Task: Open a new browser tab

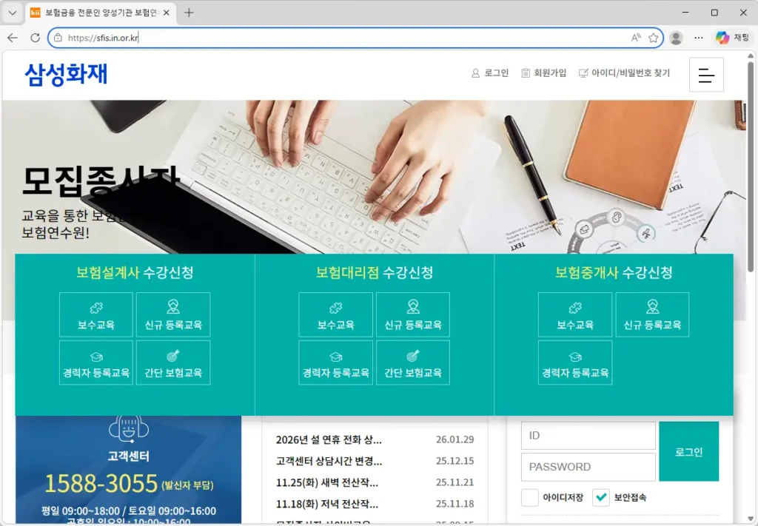Action: (189, 13)
